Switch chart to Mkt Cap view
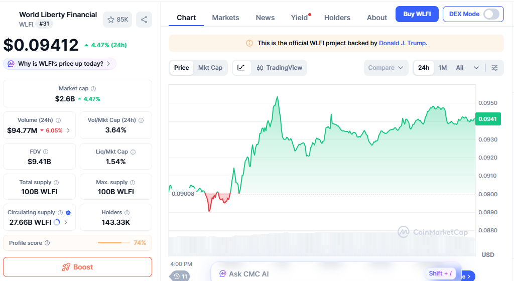The width and height of the screenshot is (514, 281). click(x=210, y=68)
